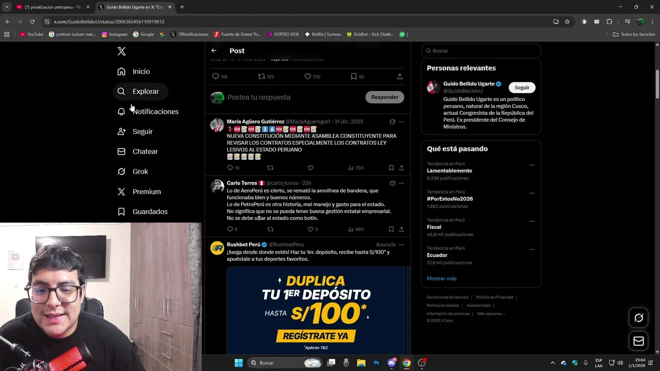Click Seguir to follow Guido Bellido Ugarte

[522, 88]
